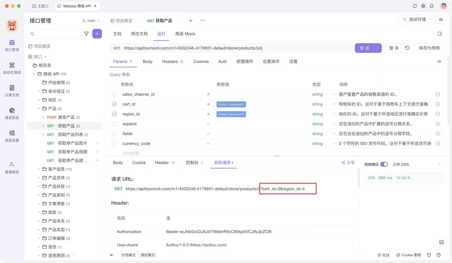Open type dropdown for cart_id row

point(334,104)
